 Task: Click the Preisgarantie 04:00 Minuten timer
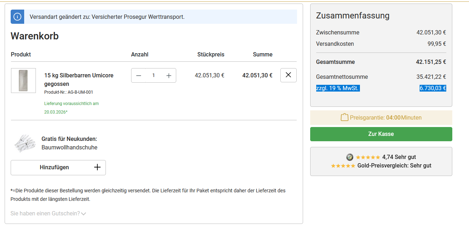pyautogui.click(x=381, y=117)
